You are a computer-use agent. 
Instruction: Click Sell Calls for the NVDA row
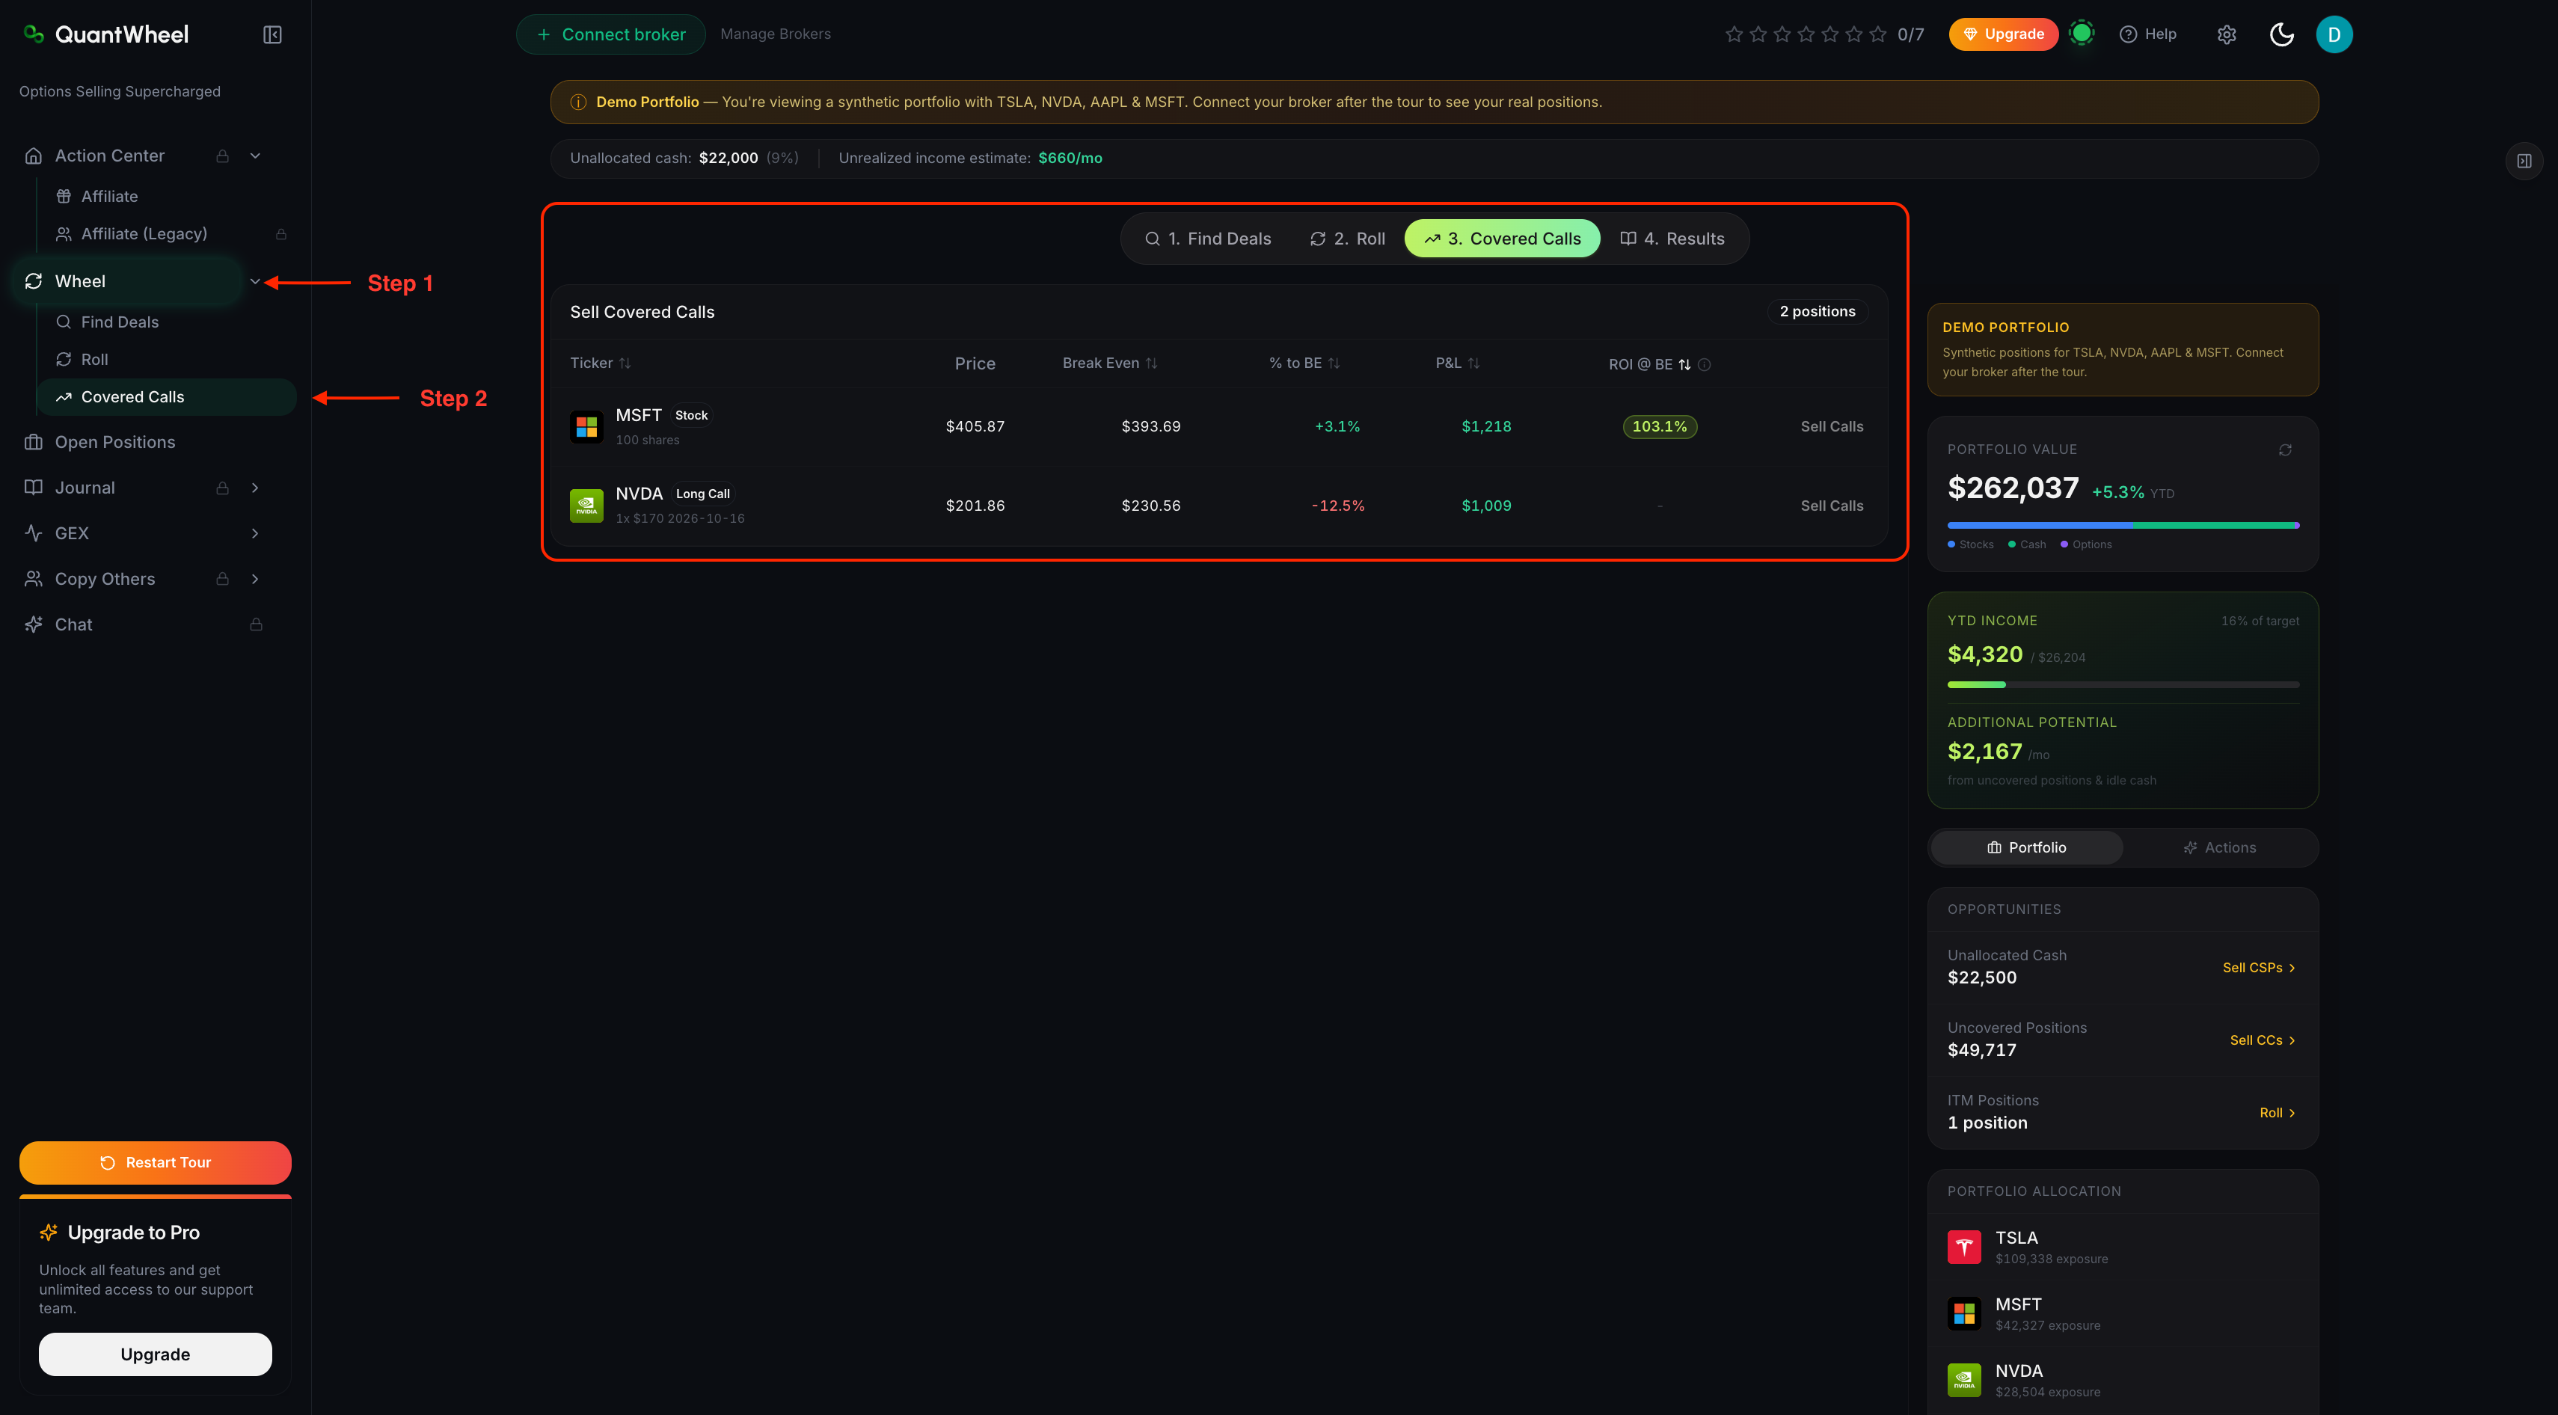tap(1831, 506)
